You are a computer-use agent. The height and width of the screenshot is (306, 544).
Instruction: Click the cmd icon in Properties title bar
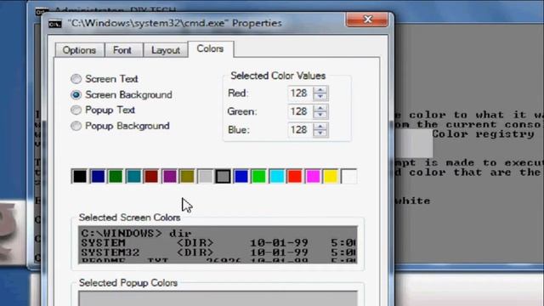coord(54,24)
